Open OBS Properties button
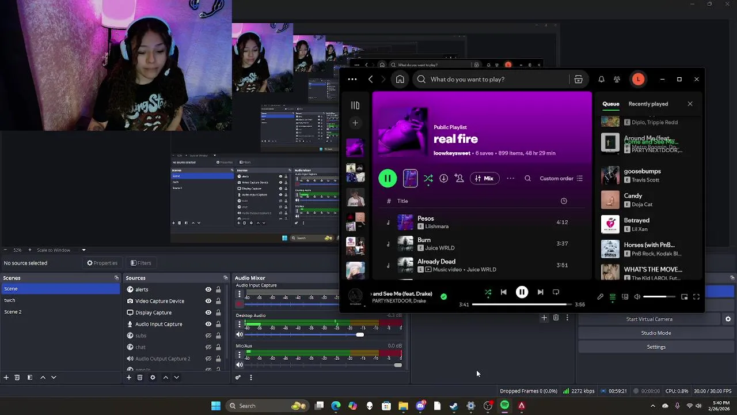This screenshot has width=737, height=415. [x=102, y=263]
